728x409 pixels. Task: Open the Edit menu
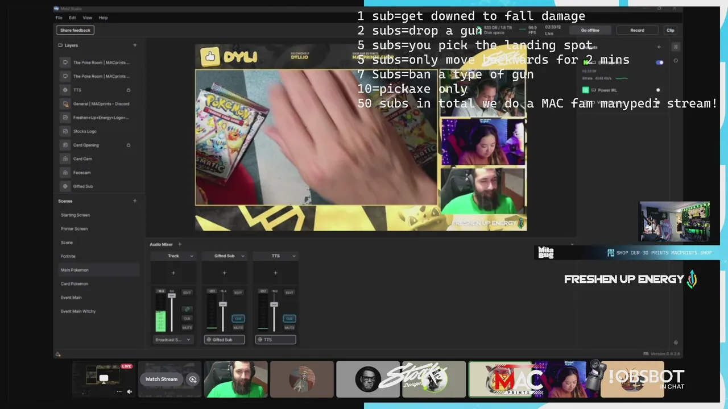72,18
